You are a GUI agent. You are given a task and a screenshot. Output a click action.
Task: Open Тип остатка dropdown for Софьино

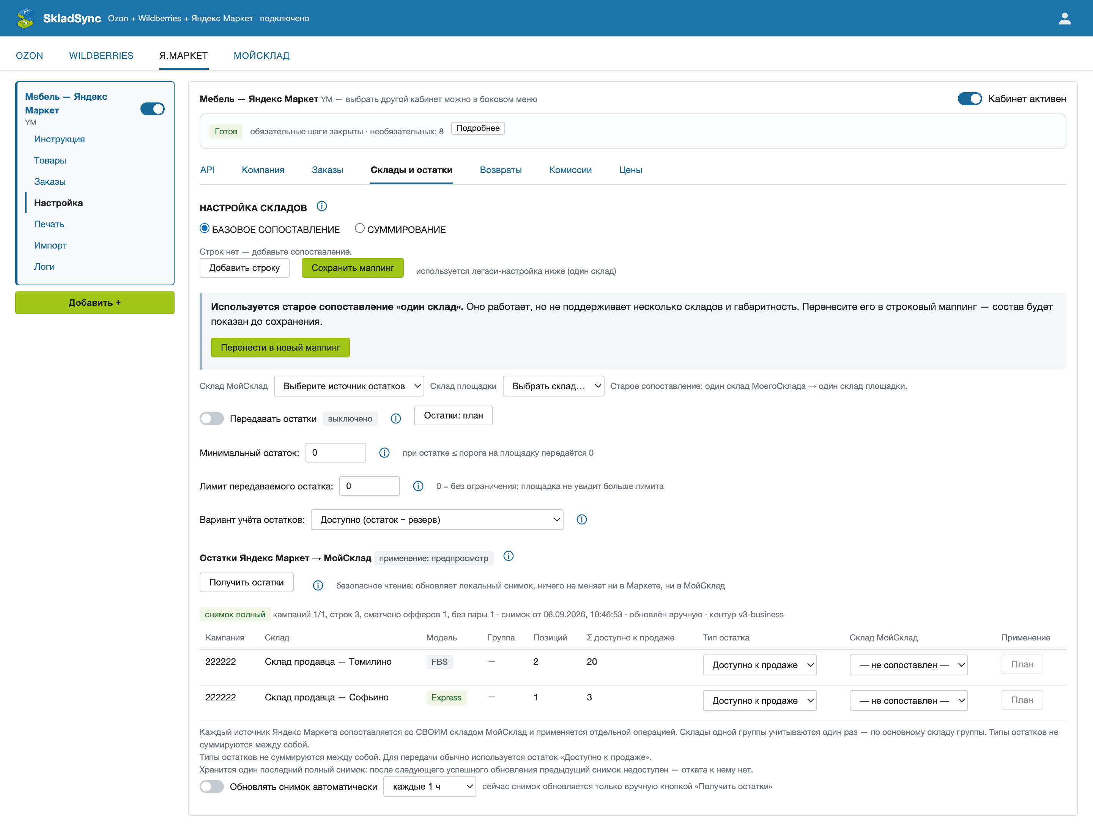(759, 700)
